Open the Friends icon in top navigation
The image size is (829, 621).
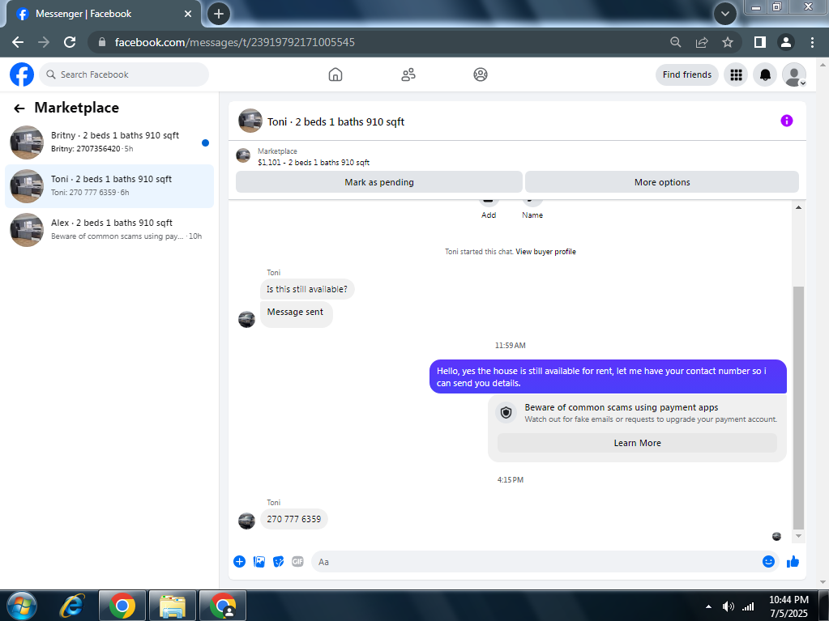pyautogui.click(x=408, y=74)
